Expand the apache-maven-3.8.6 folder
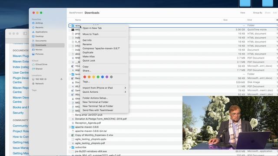The height and width of the screenshot is (156, 278). [x=70, y=127]
